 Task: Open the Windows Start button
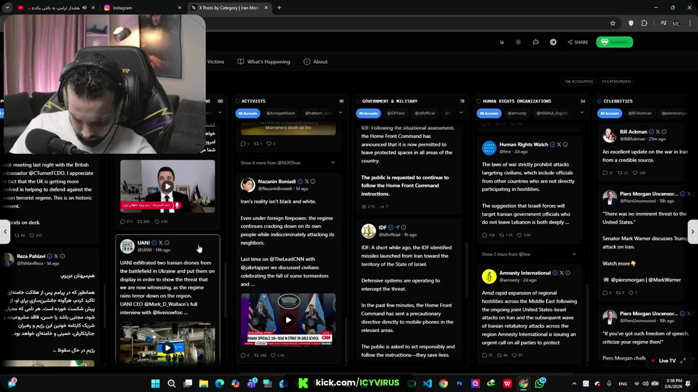coord(155,383)
